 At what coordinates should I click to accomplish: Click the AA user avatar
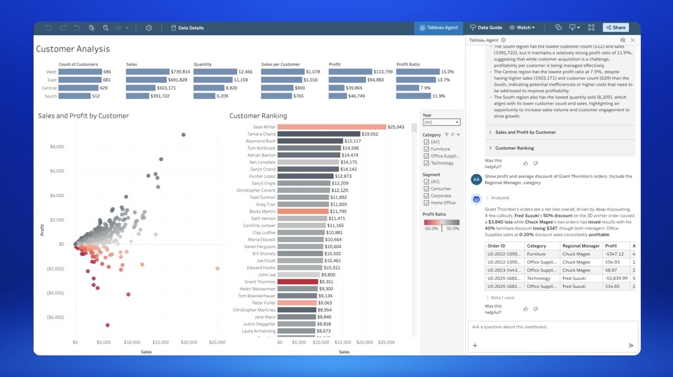(x=477, y=179)
